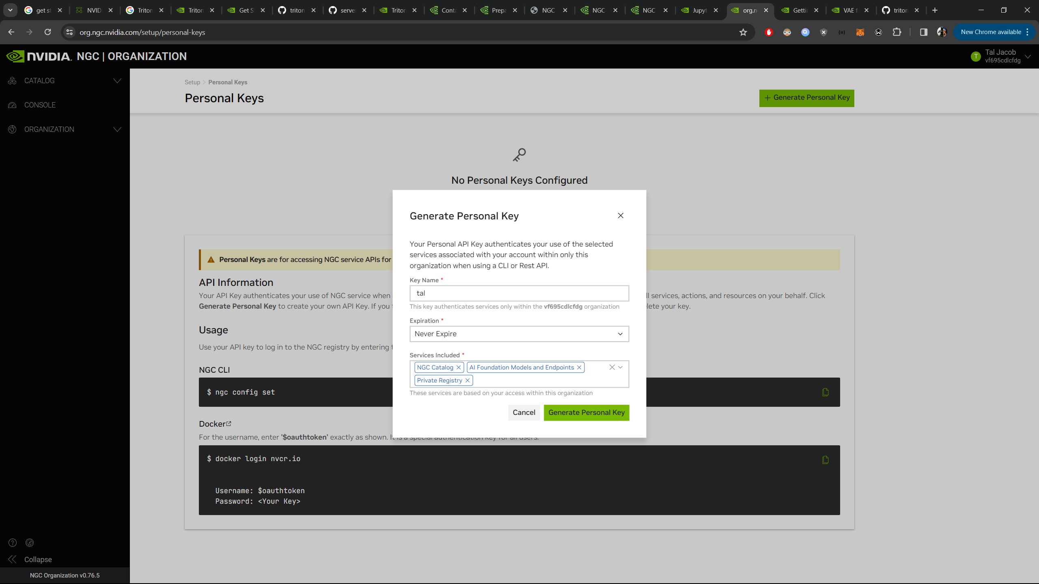Expand the Services Included dropdown arrow
Image resolution: width=1039 pixels, height=584 pixels.
point(621,367)
